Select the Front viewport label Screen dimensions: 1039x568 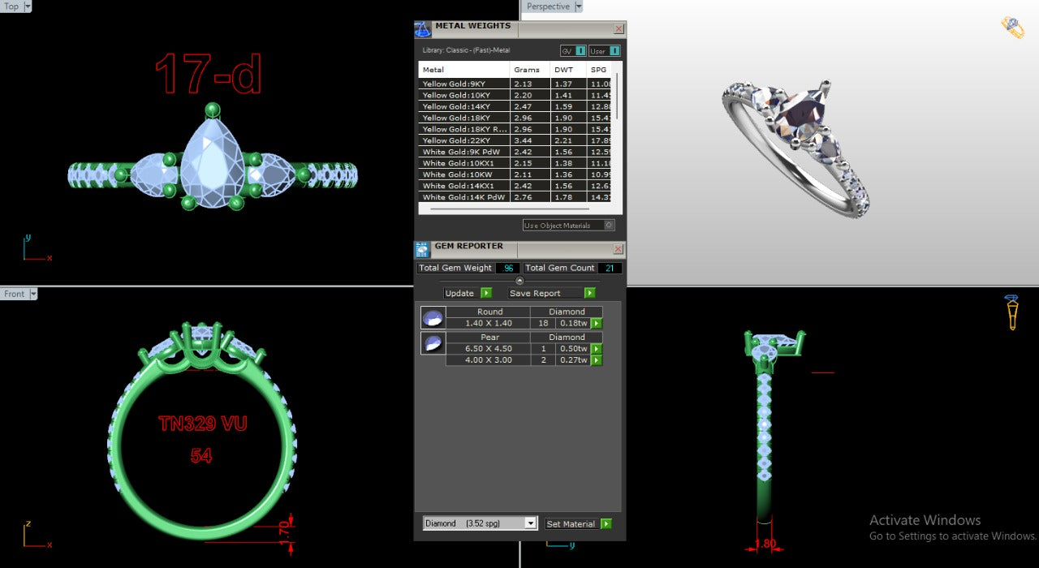point(15,294)
